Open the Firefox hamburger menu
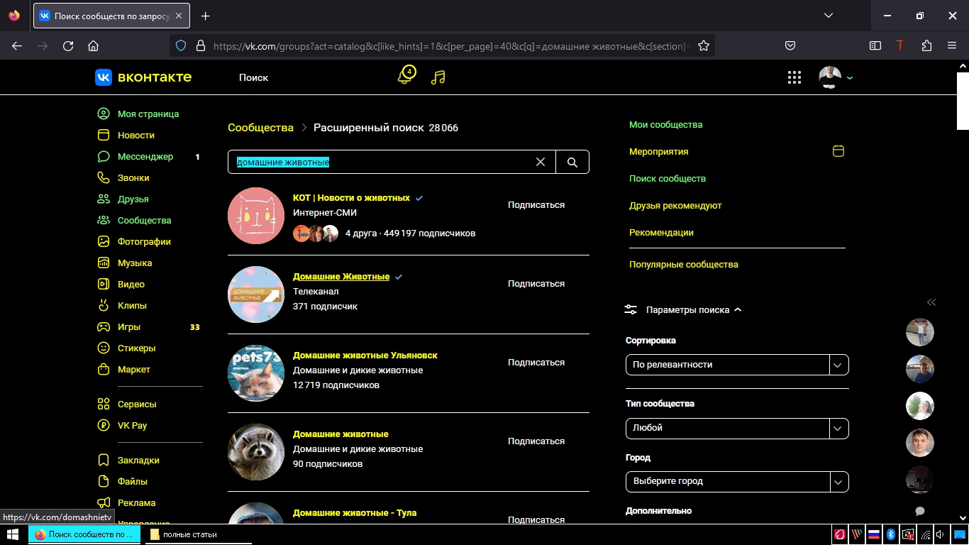 [x=952, y=45]
